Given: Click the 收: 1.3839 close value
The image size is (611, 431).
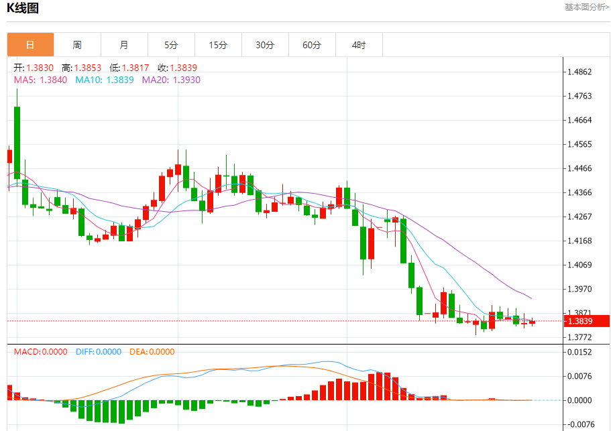Looking at the screenshot, I should pyautogui.click(x=177, y=68).
